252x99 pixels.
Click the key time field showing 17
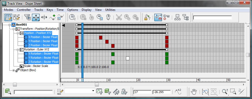pyautogui.click(x=142, y=92)
